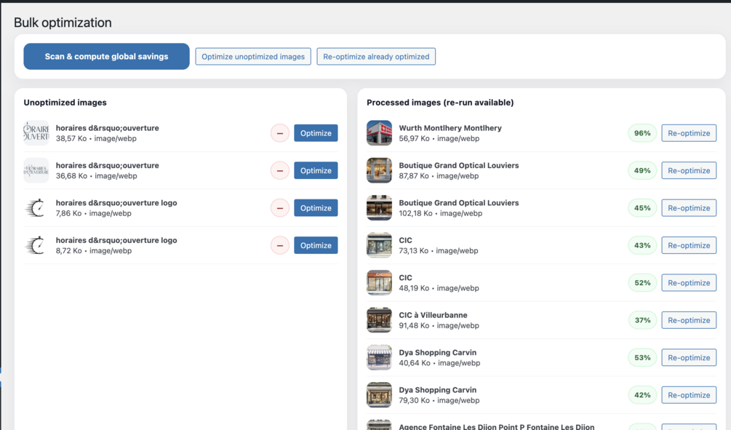Click the 37% savings badge
The height and width of the screenshot is (430, 731).
(x=642, y=320)
